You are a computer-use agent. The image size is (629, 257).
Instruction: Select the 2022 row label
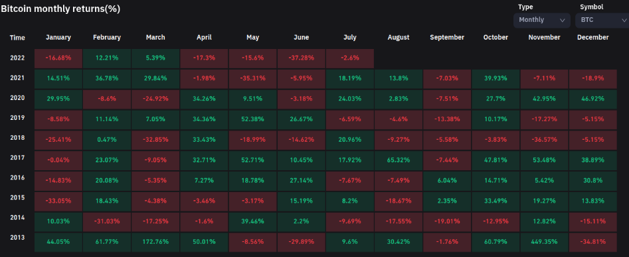(x=17, y=58)
